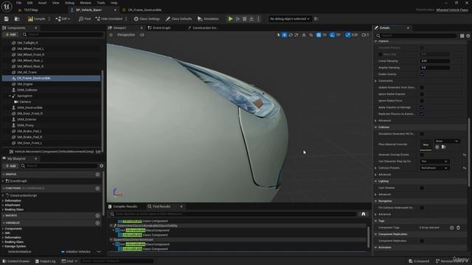The image size is (472, 265).
Task: Open the Find tool in toolbar
Action: [85, 19]
